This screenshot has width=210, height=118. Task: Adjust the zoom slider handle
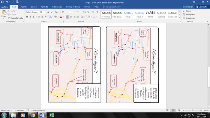point(192,110)
